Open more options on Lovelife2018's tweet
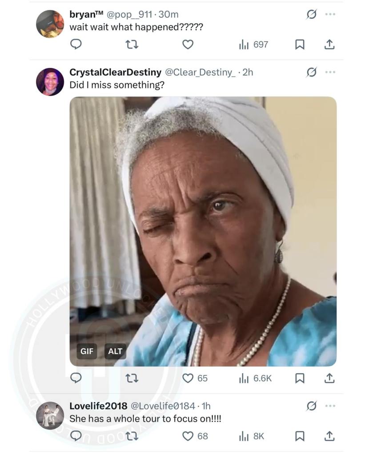The image size is (365, 455). point(330,406)
